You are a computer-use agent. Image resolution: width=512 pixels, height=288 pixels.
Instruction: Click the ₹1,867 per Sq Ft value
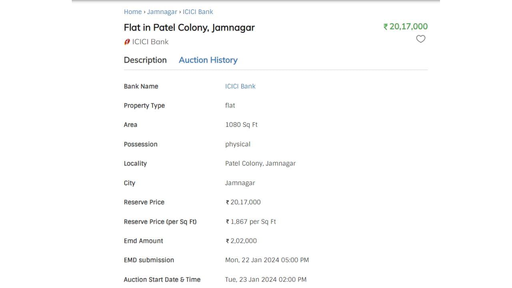click(x=251, y=222)
